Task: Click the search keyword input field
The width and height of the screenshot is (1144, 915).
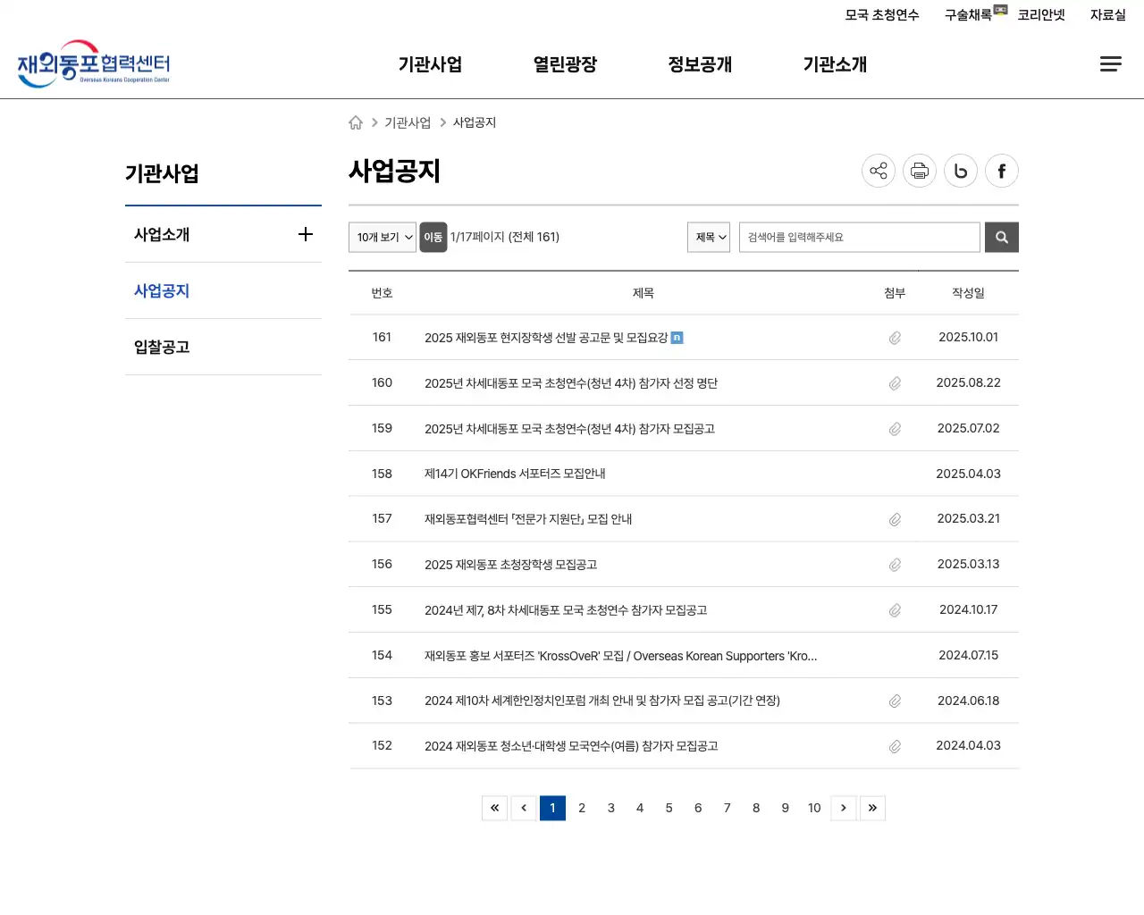Action: (860, 237)
